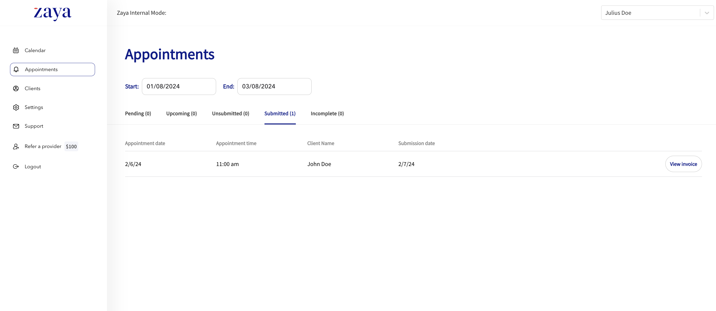Expand the Julius Doe dropdown arrow
The height and width of the screenshot is (311, 716).
tap(707, 13)
